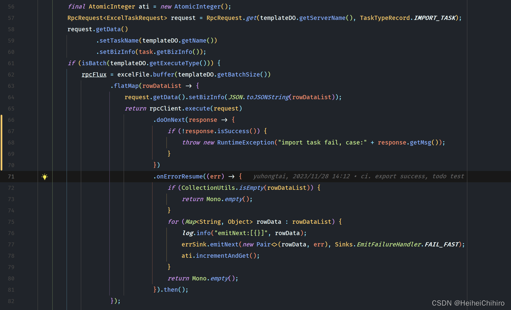The height and width of the screenshot is (310, 511).
Task: Click line number 63 in the gutter
Action: 11,86
